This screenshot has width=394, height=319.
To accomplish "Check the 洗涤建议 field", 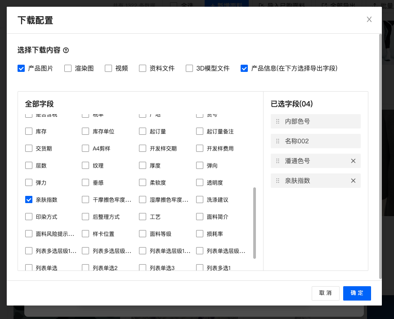I will click(x=200, y=199).
